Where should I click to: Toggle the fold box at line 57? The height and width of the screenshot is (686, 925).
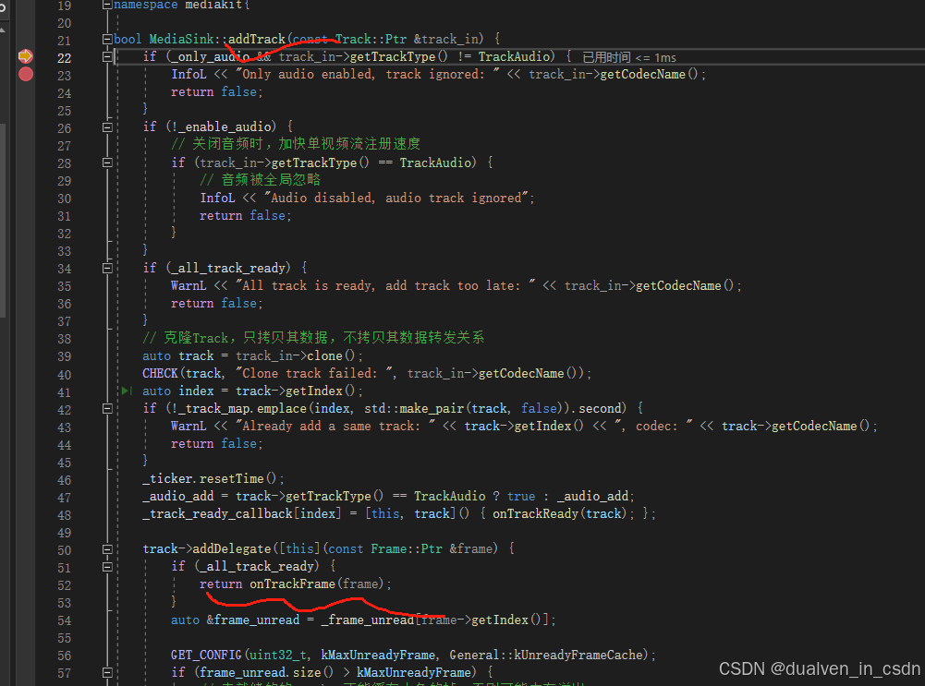[x=106, y=671]
